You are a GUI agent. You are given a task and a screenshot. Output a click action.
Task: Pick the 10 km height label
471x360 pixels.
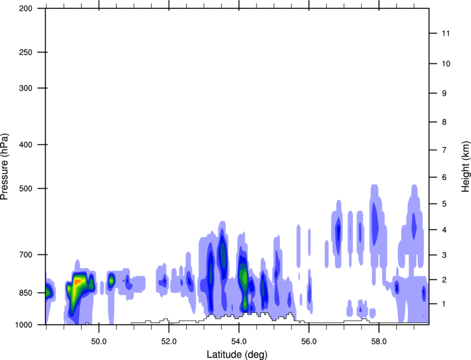click(446, 64)
